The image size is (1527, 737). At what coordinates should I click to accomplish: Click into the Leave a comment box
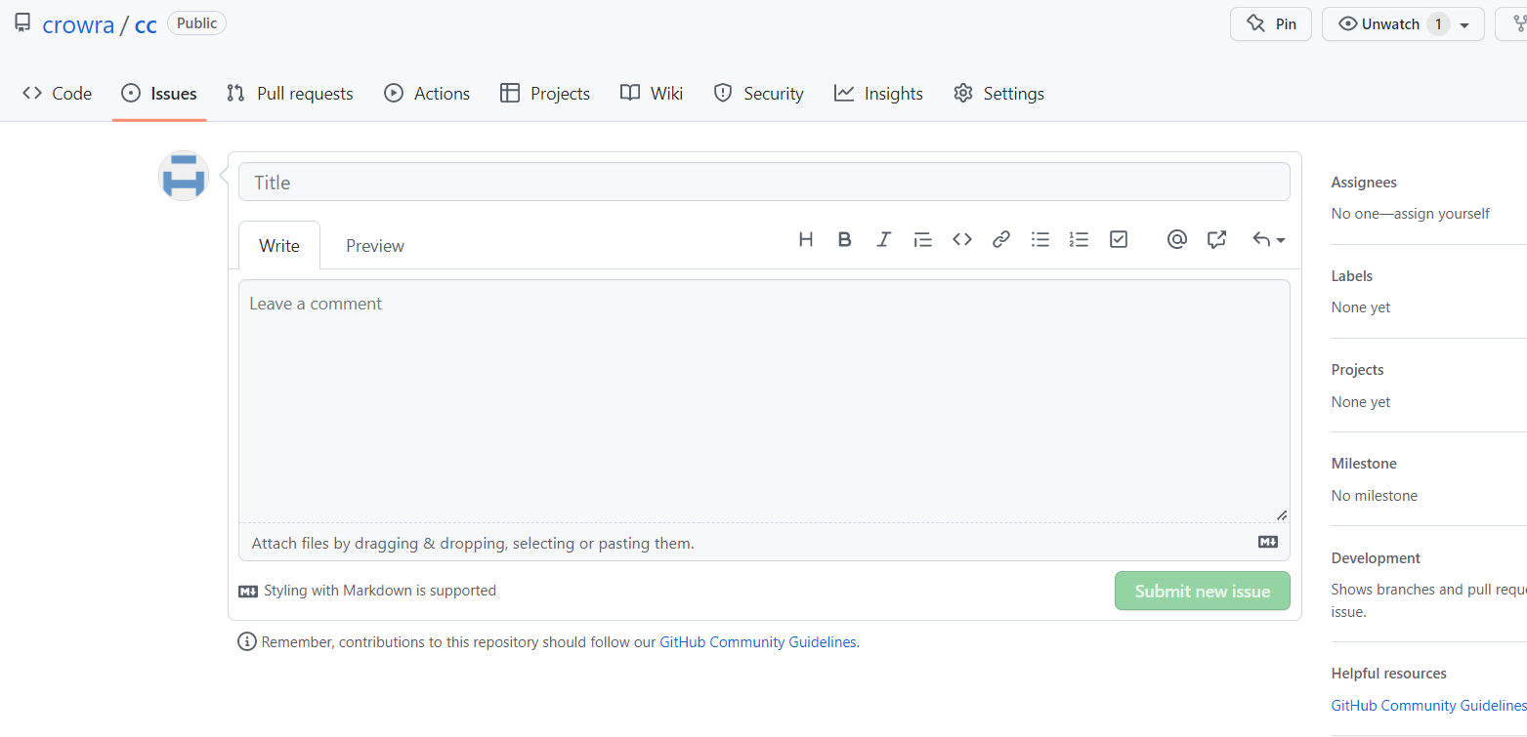764,401
